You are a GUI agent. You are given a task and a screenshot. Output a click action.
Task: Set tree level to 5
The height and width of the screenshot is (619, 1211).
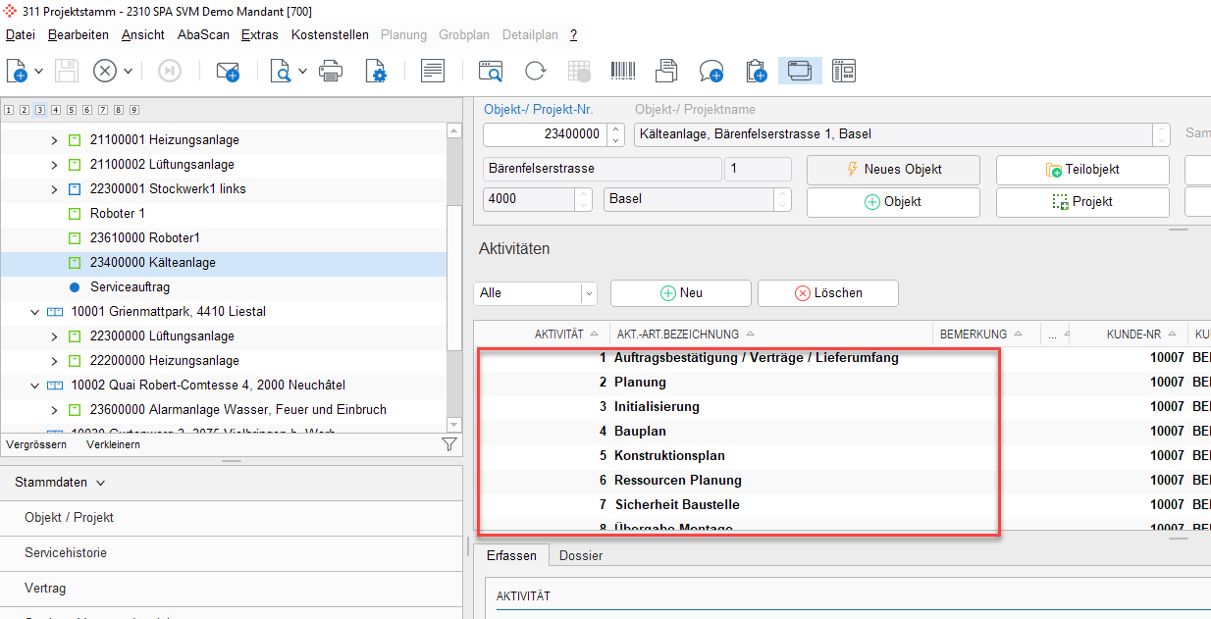[x=72, y=110]
